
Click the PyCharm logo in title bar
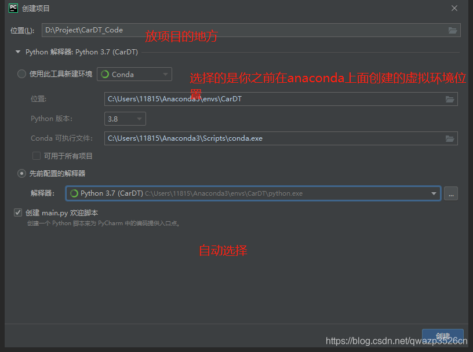click(13, 8)
